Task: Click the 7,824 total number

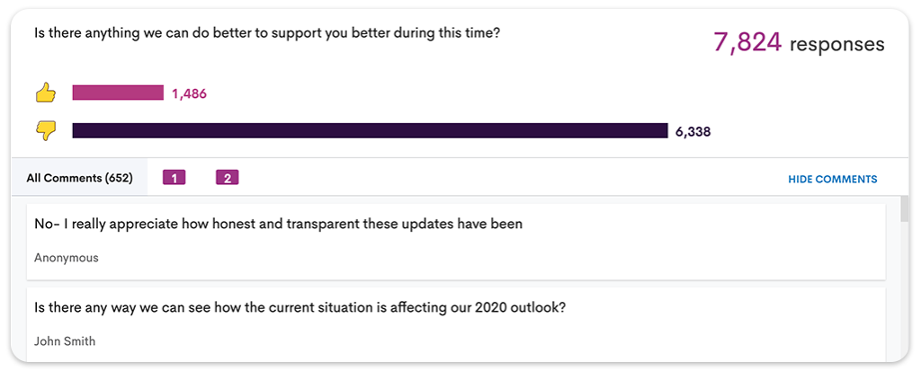Action: [x=747, y=42]
